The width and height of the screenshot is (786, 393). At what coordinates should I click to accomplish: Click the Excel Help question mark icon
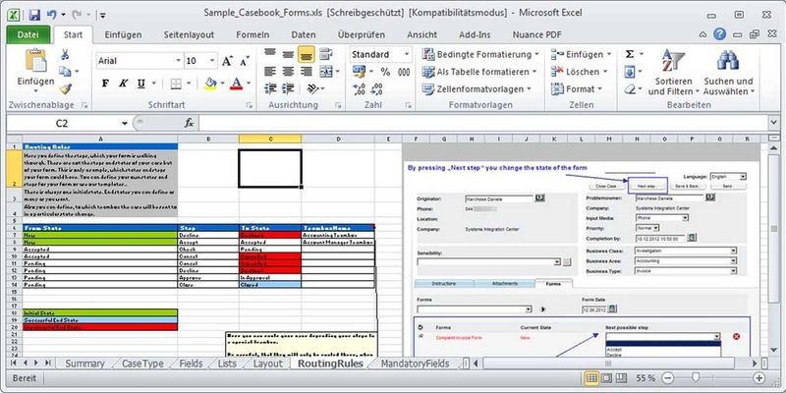(x=720, y=34)
